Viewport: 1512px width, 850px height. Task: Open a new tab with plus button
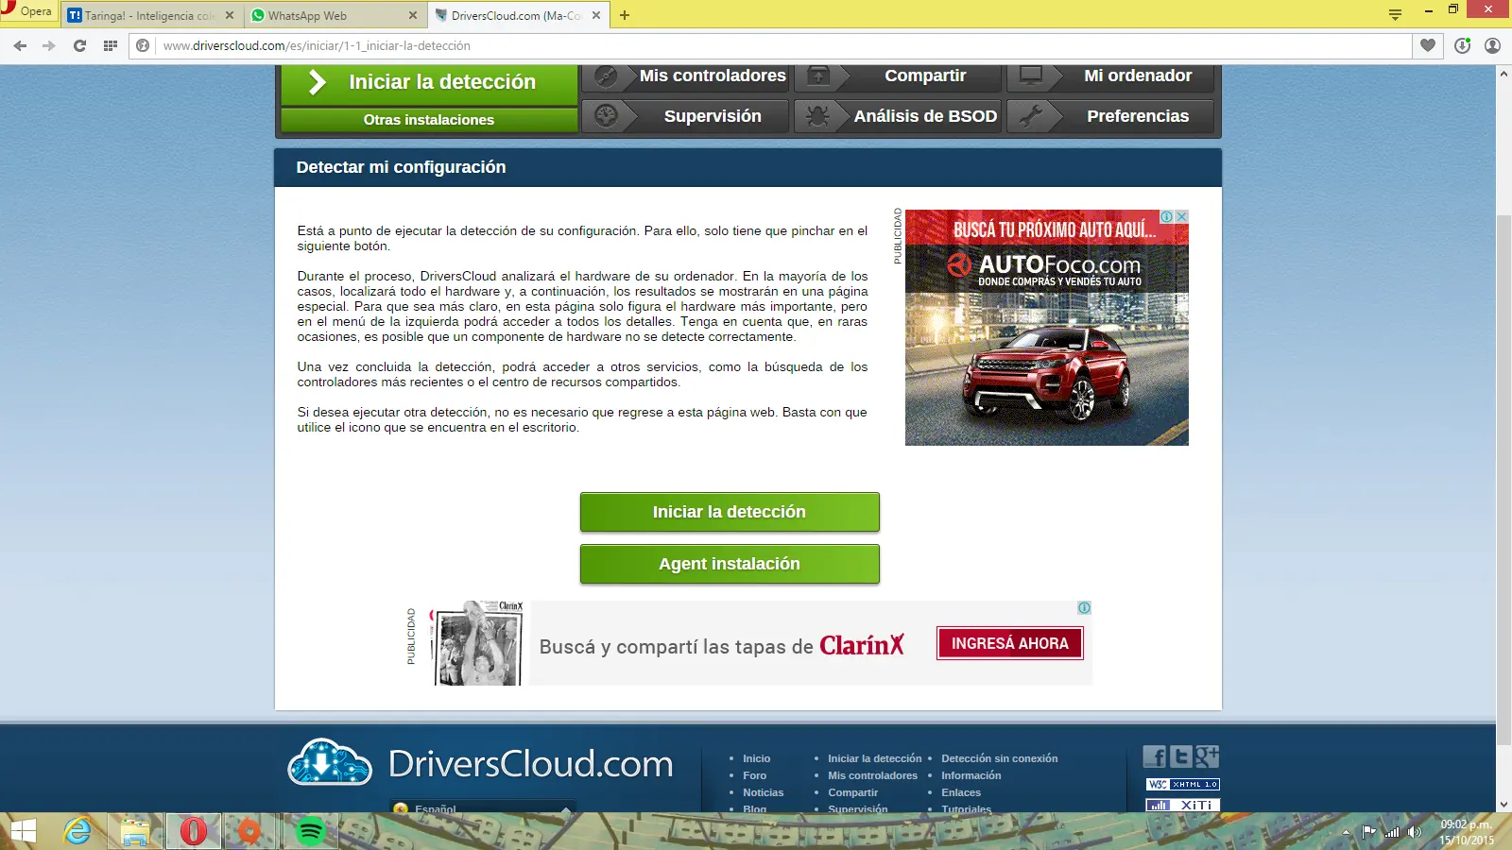(625, 15)
